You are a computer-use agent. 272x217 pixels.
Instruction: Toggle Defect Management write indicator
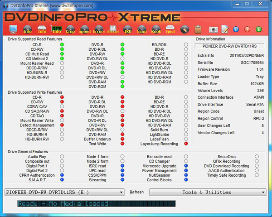tap(62, 125)
